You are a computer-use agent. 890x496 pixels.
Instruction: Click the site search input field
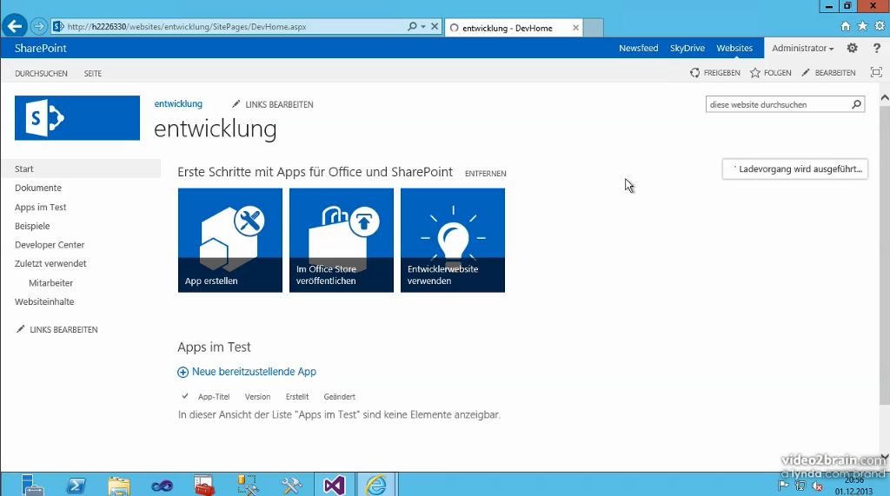click(778, 104)
